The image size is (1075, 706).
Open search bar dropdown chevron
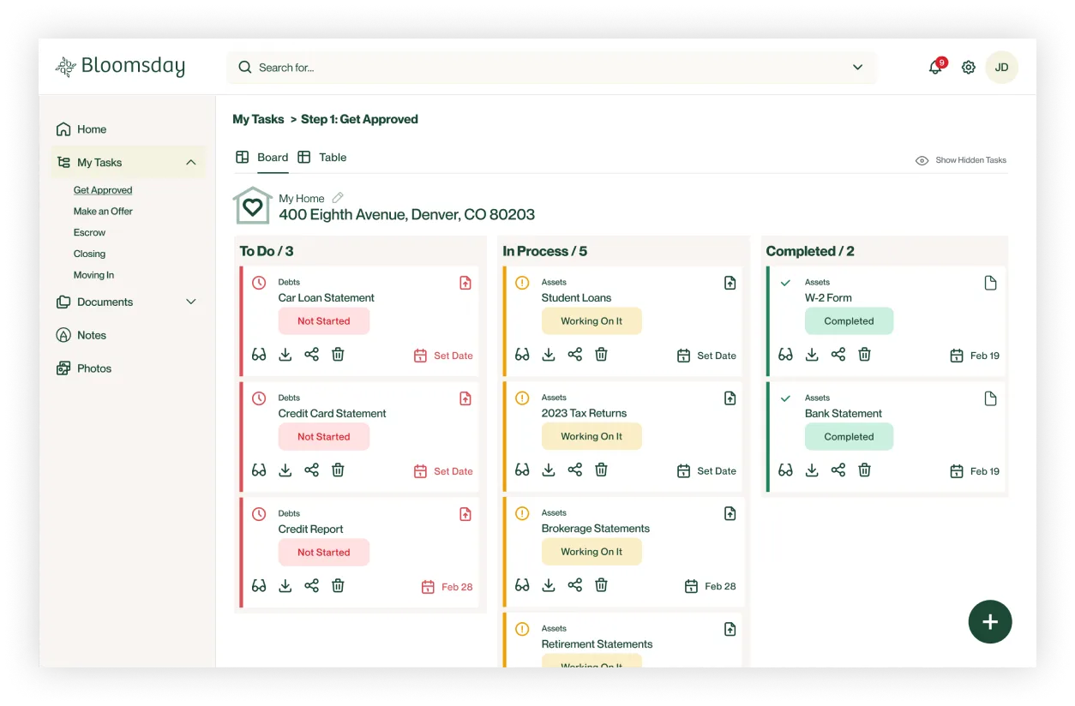(x=857, y=67)
